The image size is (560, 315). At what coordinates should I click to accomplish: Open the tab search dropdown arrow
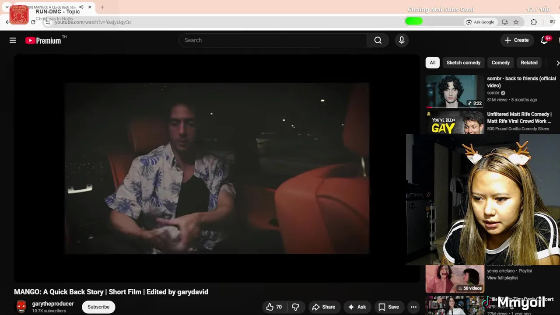point(7,7)
